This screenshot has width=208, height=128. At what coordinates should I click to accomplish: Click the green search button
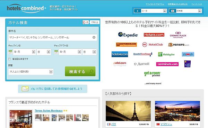click(x=80, y=71)
